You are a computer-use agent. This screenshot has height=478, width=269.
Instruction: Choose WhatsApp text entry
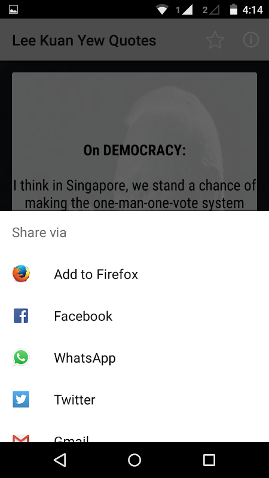point(85,358)
